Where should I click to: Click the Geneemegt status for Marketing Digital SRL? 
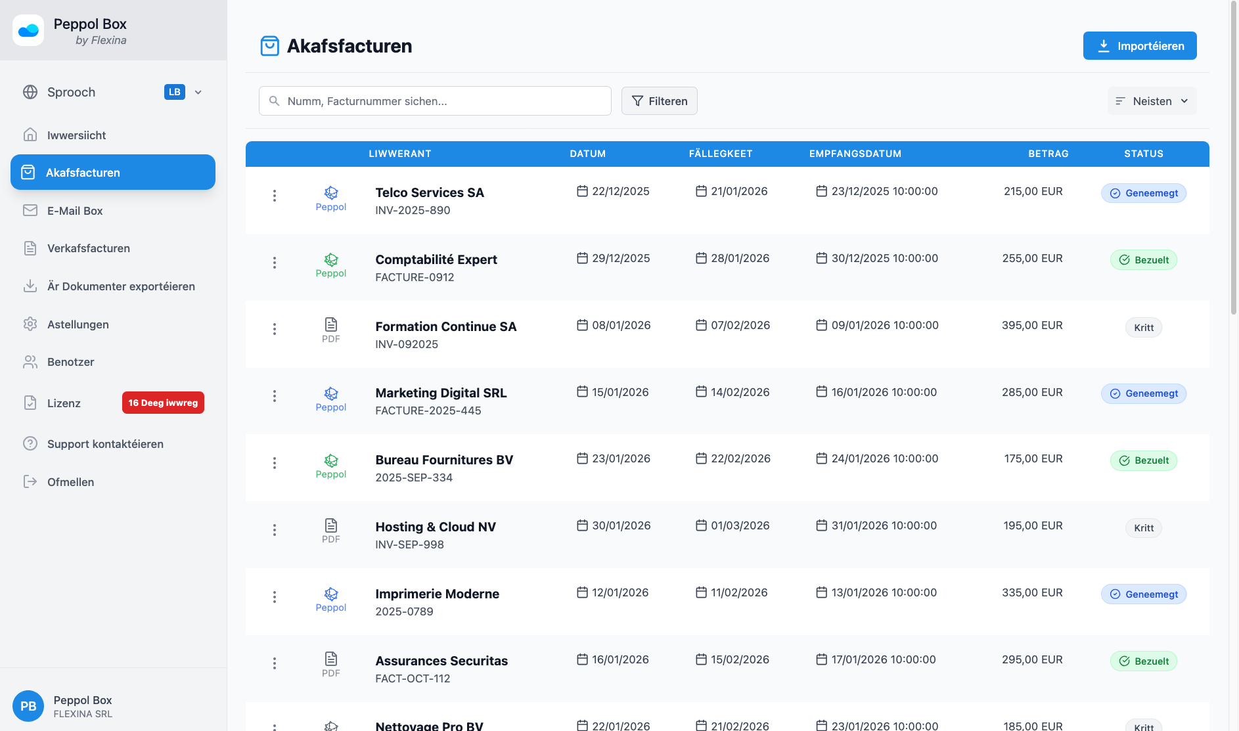1143,393
